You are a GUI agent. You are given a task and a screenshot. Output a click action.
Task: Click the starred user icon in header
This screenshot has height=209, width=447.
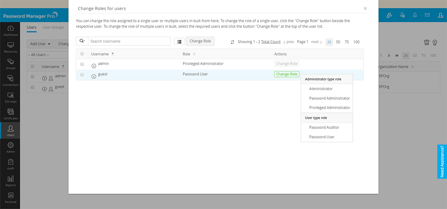402,15
